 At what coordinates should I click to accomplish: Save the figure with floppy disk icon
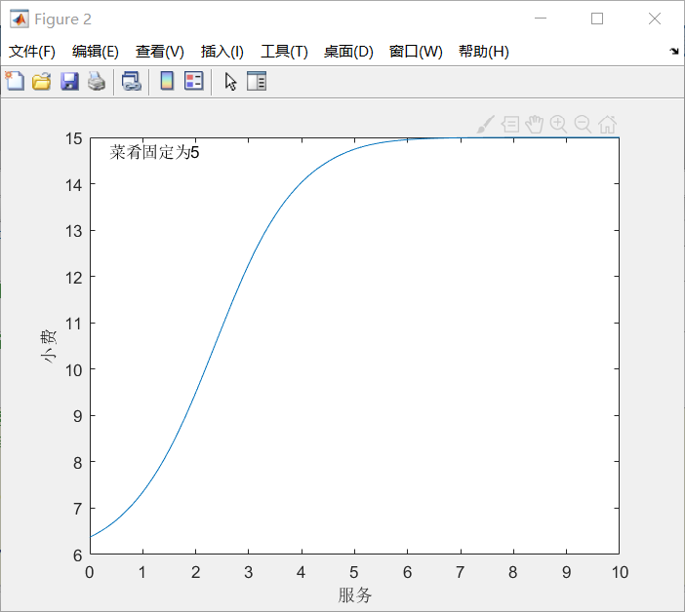(69, 81)
